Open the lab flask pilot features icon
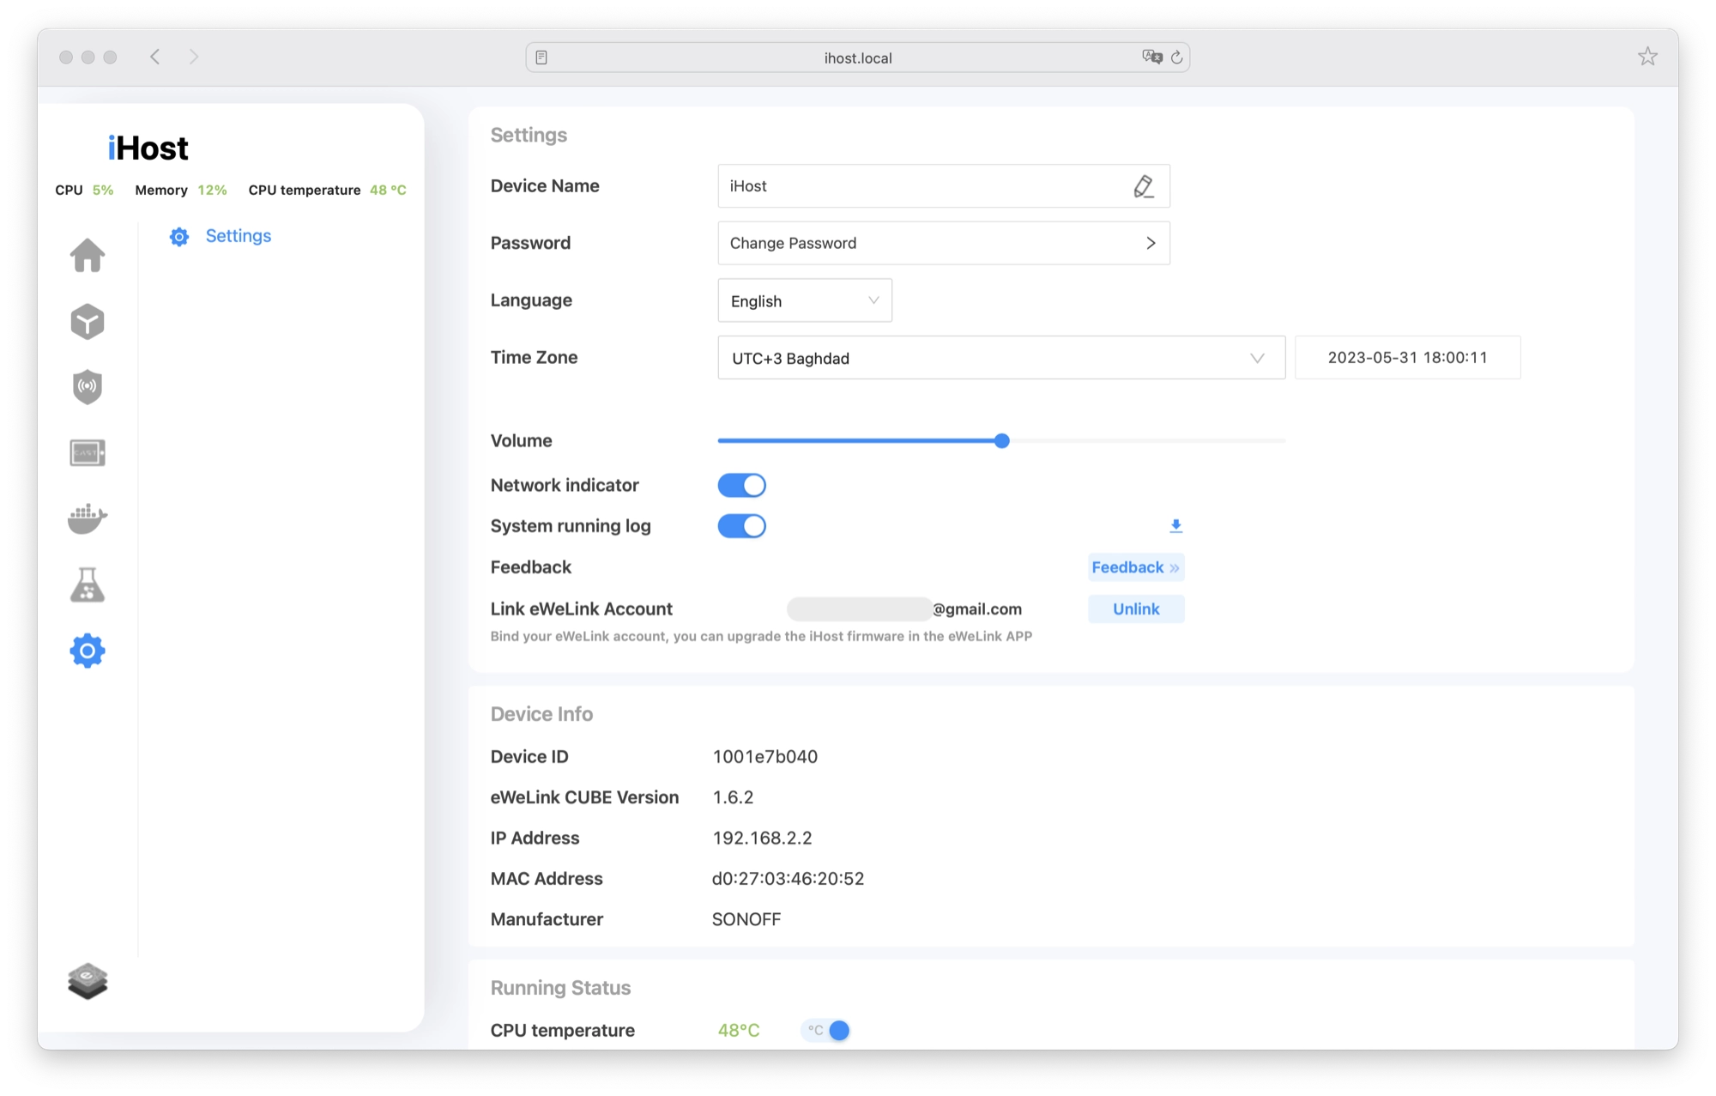The height and width of the screenshot is (1096, 1716). click(88, 584)
